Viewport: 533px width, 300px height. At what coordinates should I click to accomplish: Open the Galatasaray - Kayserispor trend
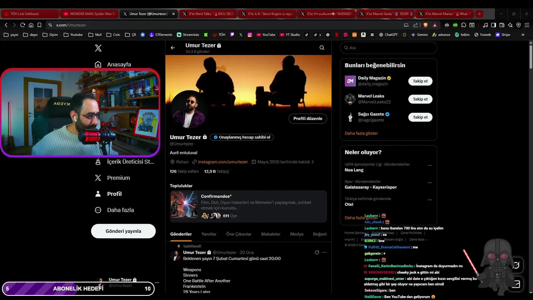[x=371, y=187]
